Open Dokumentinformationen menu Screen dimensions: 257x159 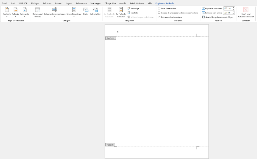[x=54, y=12]
